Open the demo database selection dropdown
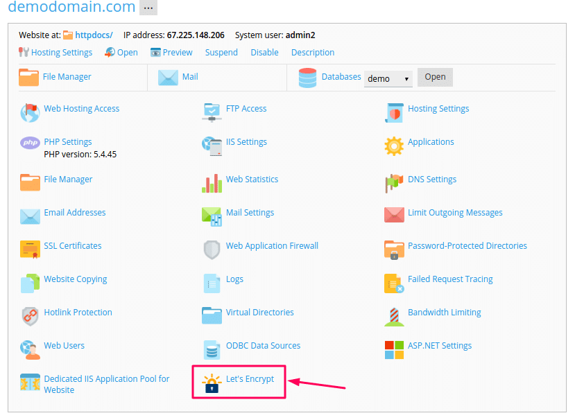The image size is (575, 420). [388, 78]
